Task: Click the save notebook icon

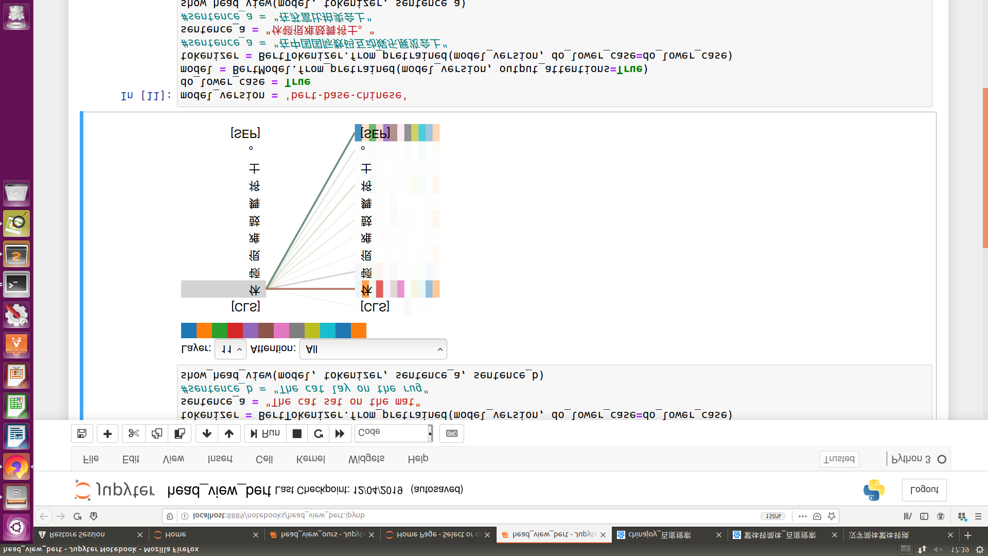Action: point(82,433)
